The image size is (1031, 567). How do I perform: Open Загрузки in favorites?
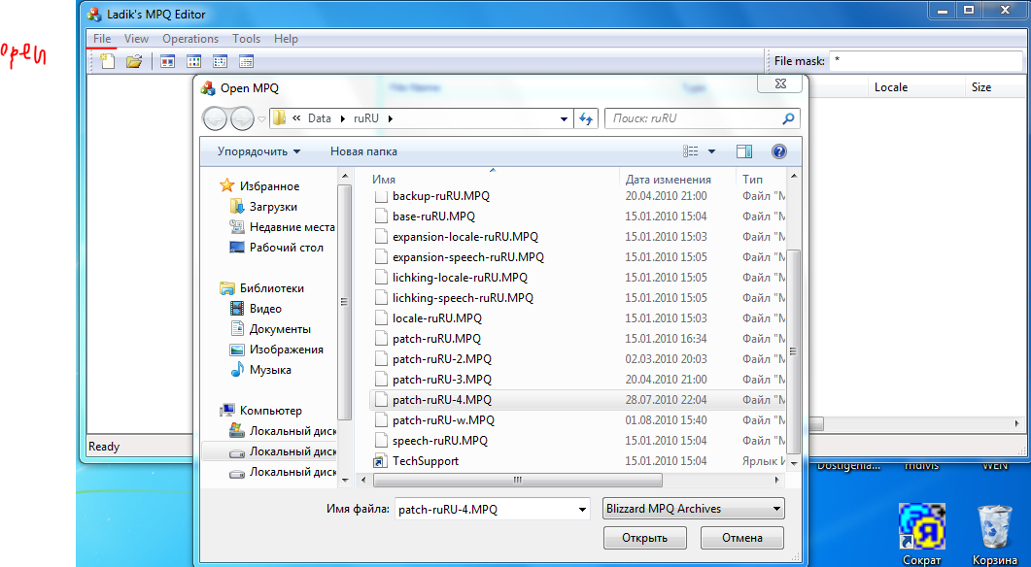[273, 207]
